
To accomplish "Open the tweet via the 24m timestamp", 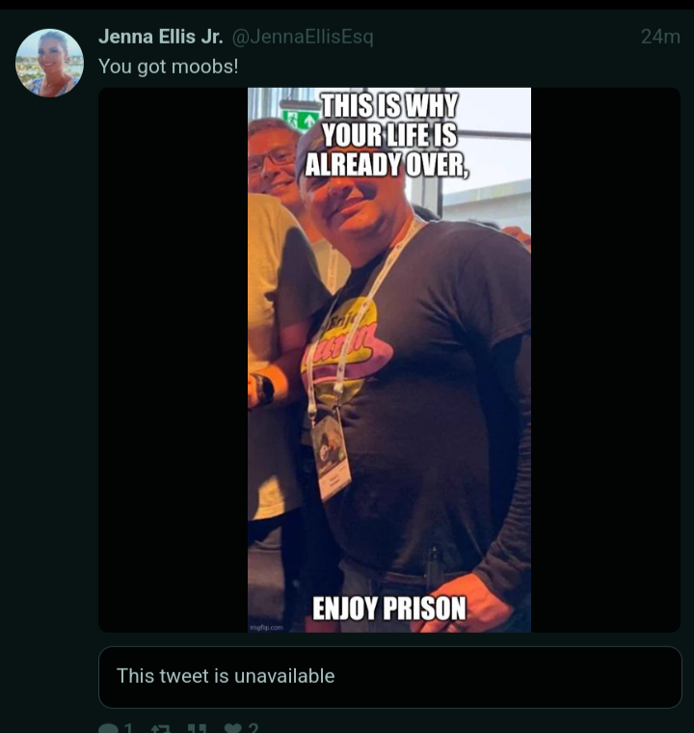I will point(660,37).
